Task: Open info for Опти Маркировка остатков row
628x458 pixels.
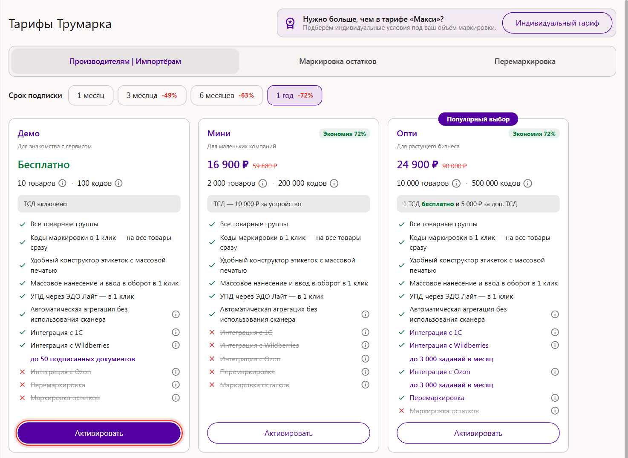Action: (x=555, y=411)
